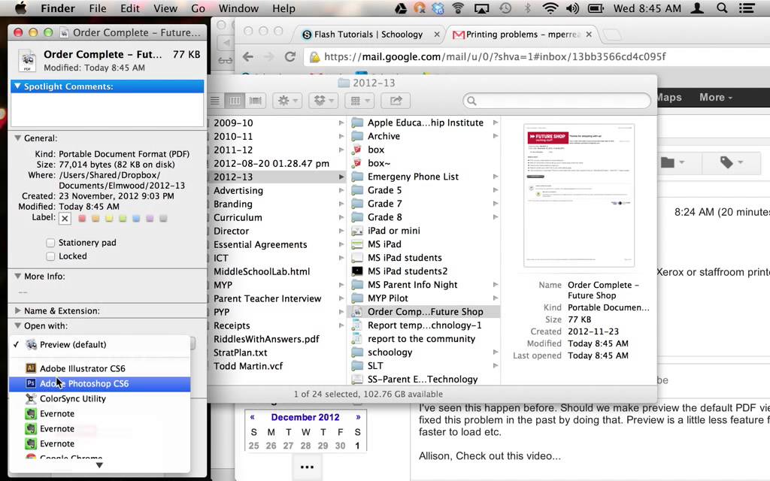
Task: Click the battery status icon
Action: coord(596,8)
